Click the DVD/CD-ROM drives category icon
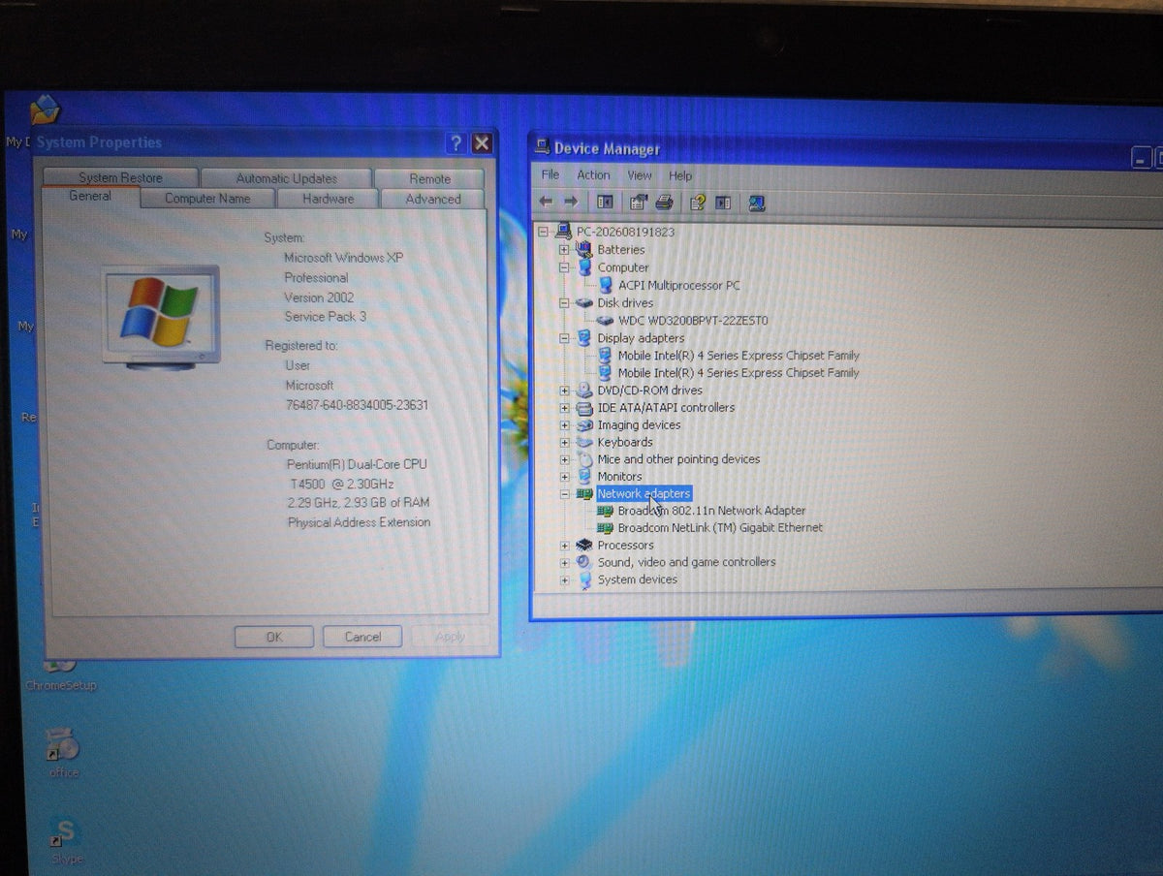Screen dimensions: 1163x876 [584, 390]
